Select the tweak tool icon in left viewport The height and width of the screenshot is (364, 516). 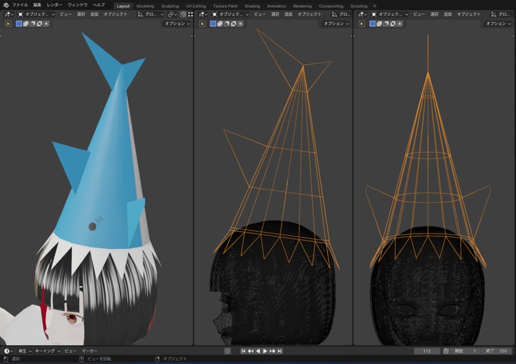pos(9,24)
